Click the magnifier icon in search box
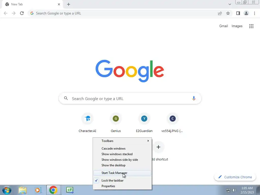Screen dimensions: 260x195 click(x=66, y=98)
